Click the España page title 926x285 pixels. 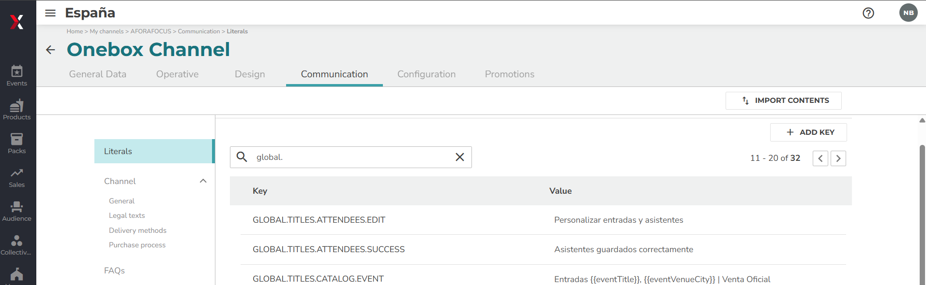click(90, 13)
